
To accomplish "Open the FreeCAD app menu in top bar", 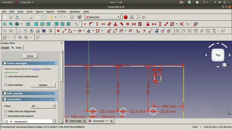I will click(x=25, y=3).
